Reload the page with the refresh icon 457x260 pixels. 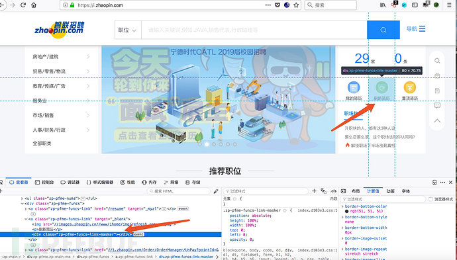pos(23,5)
